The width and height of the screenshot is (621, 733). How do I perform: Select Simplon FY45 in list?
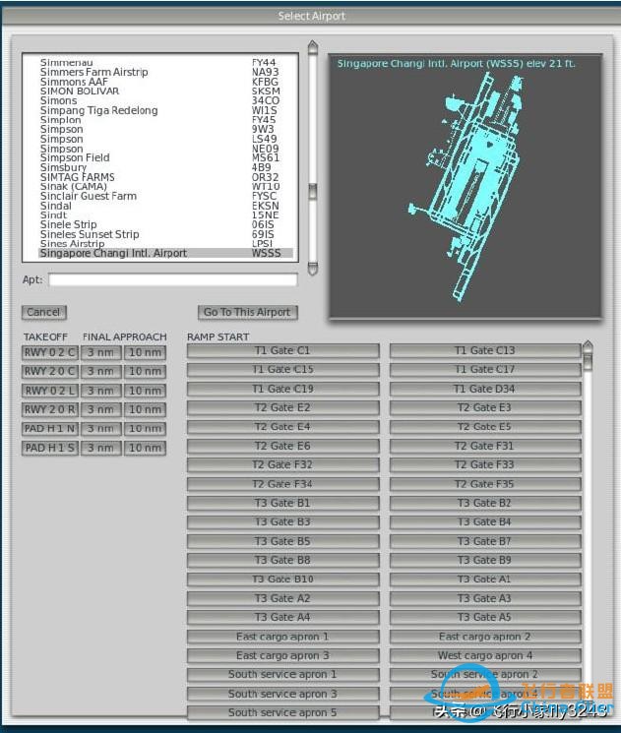(165, 120)
